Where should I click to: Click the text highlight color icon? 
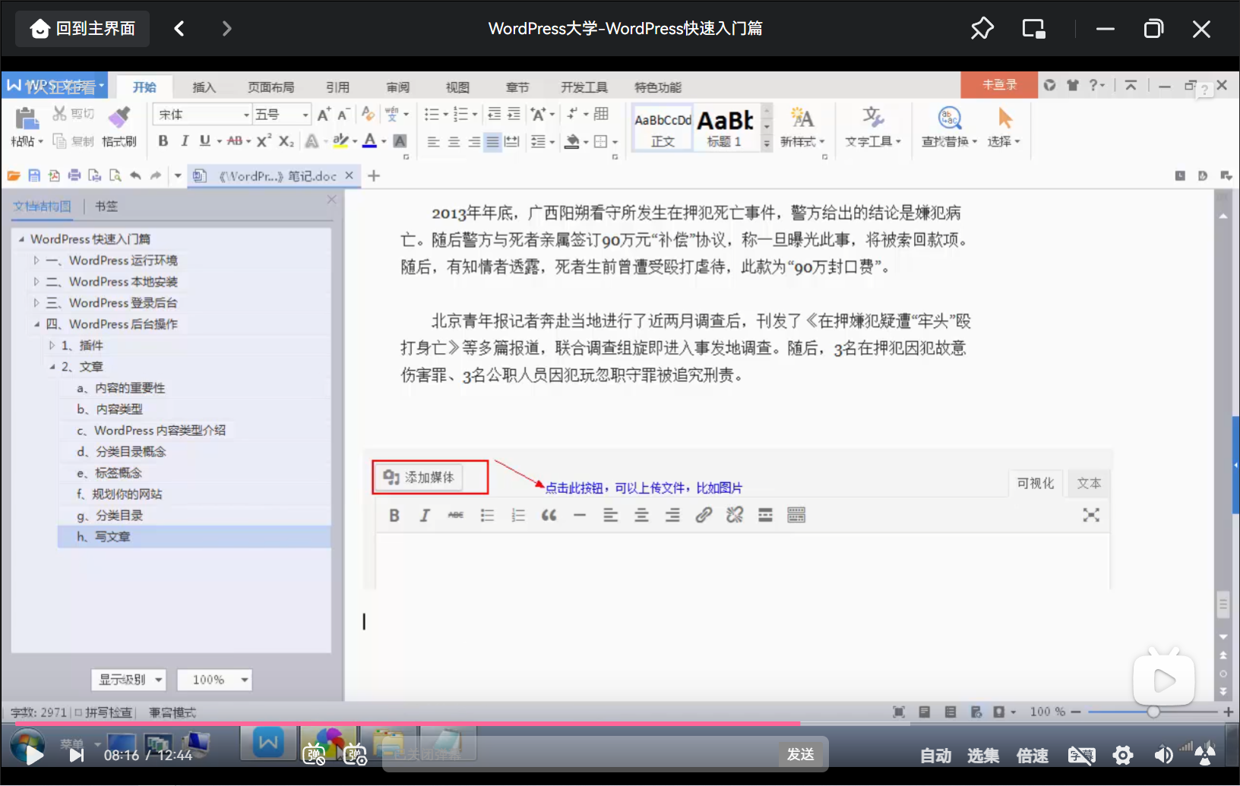(x=340, y=140)
